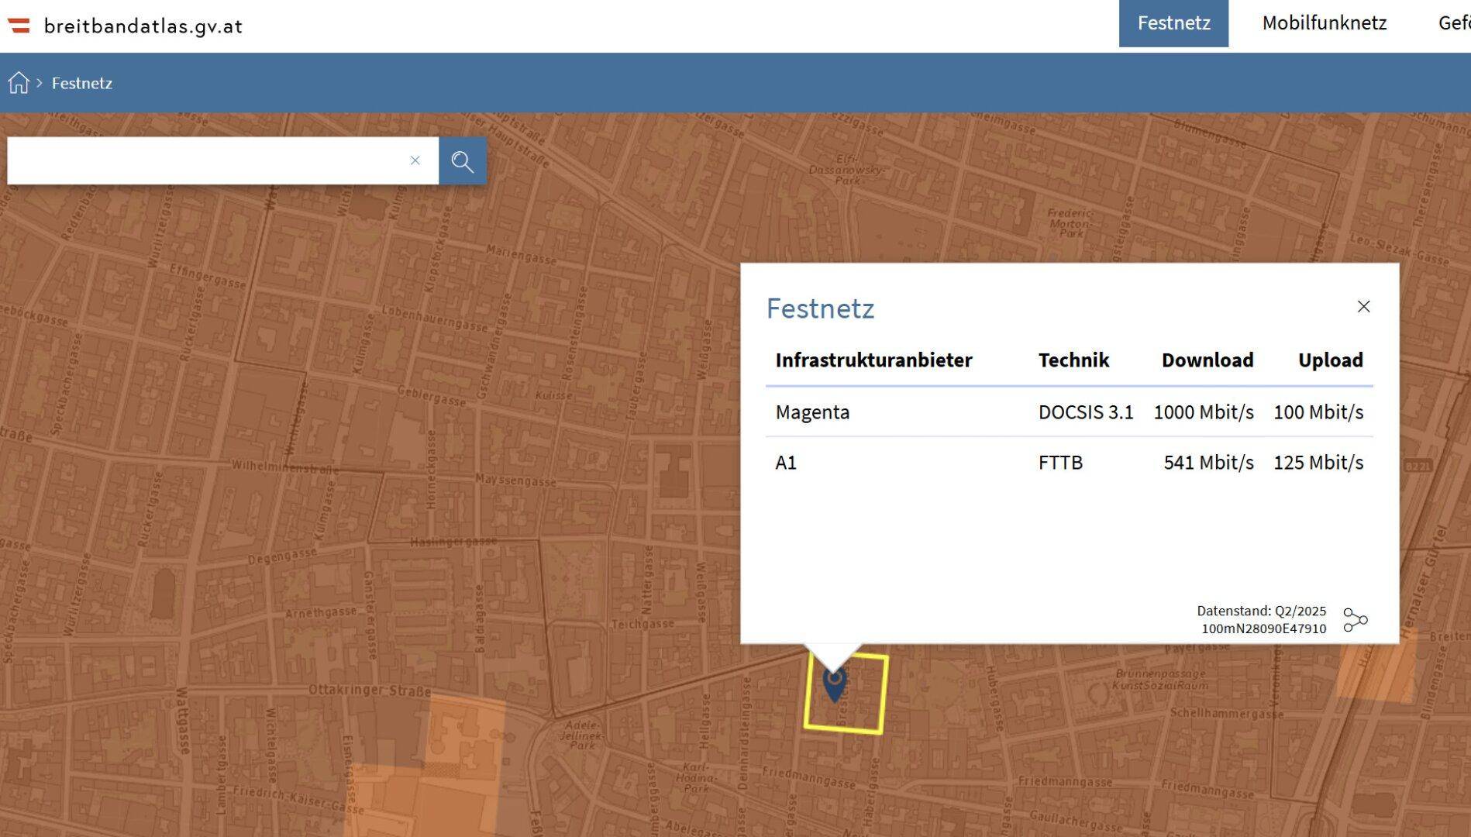1471x837 pixels.
Task: Open the breitbandatlas.gv.at site title
Action: pos(143,26)
